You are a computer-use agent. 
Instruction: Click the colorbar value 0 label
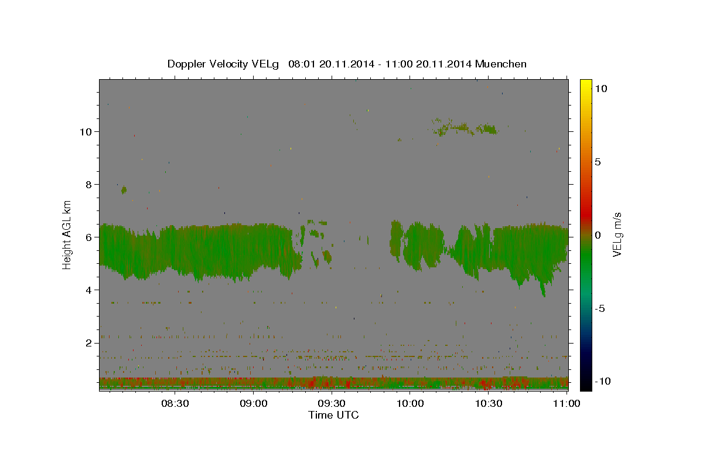coord(598,235)
